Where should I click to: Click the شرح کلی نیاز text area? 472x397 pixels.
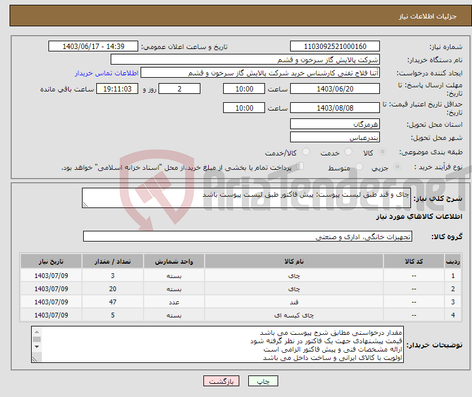tap(246, 198)
